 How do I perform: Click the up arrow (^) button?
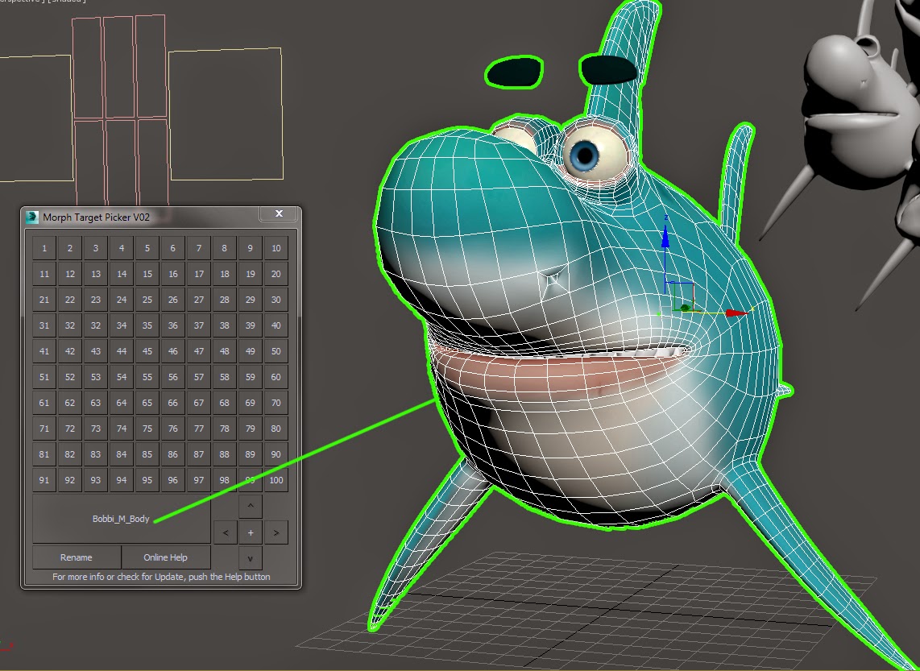[x=251, y=506]
